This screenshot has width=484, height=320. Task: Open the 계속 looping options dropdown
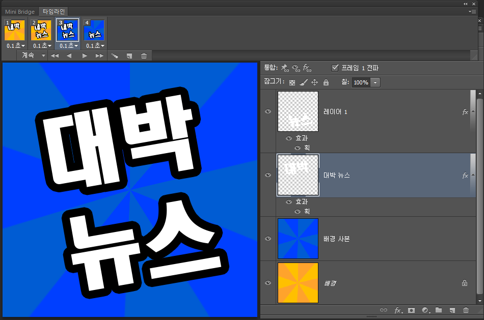coord(33,55)
